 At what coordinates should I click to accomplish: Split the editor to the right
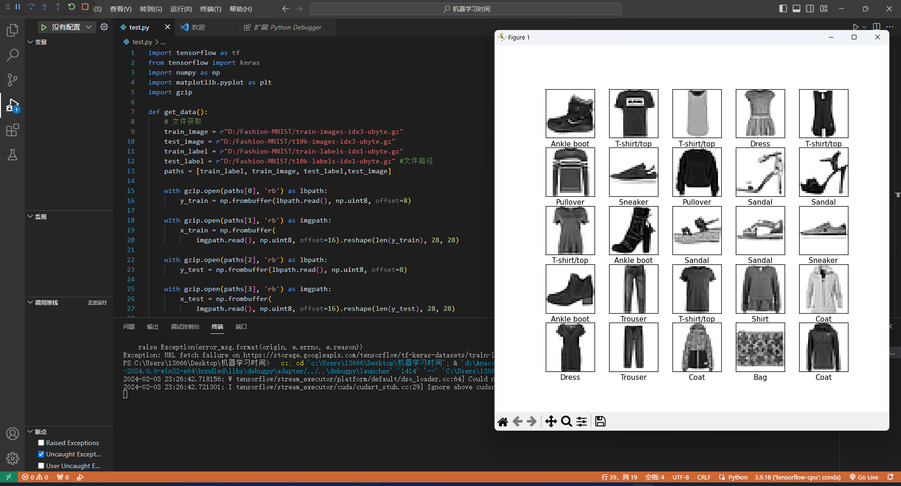(877, 27)
